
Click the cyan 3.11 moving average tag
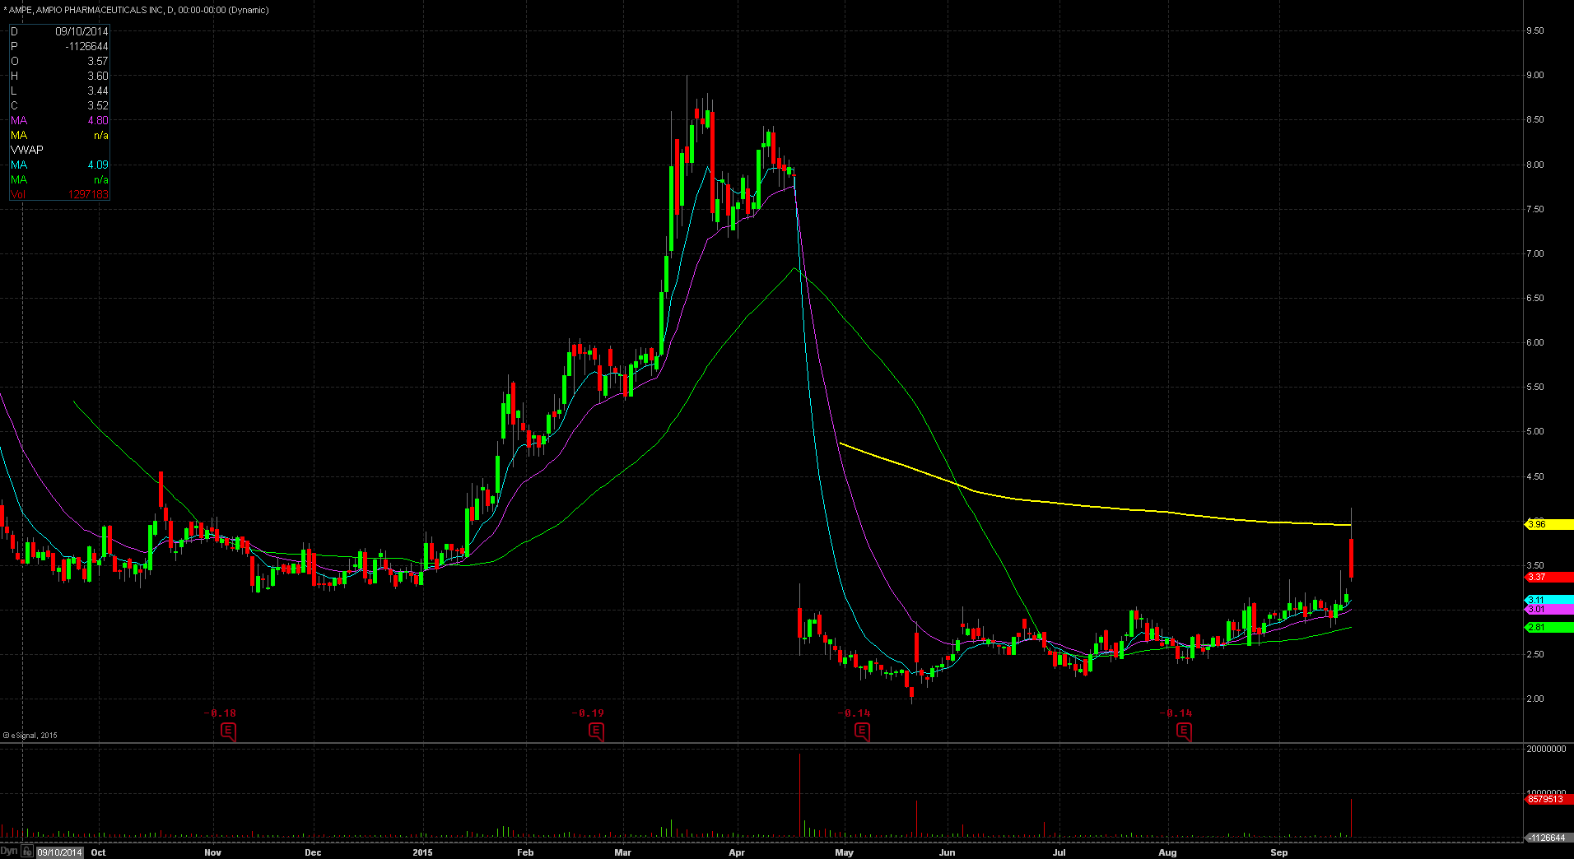click(x=1548, y=600)
